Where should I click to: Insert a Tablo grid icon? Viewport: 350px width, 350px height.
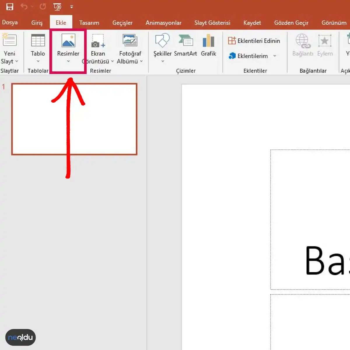(x=38, y=41)
